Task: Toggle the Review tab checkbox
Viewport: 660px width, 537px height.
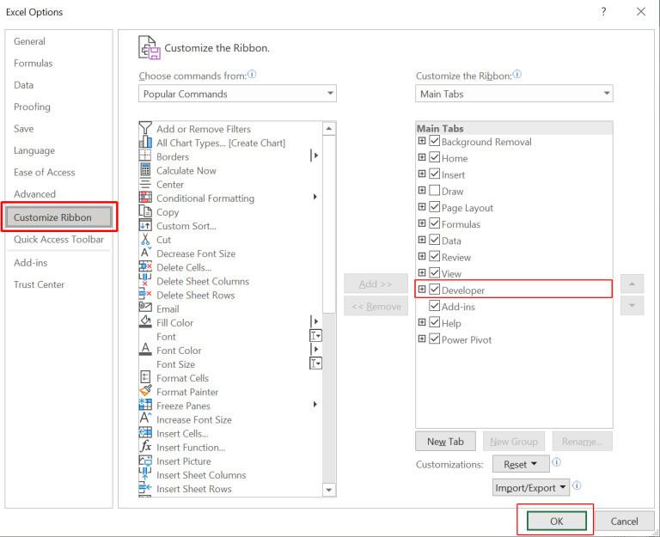Action: coord(434,256)
